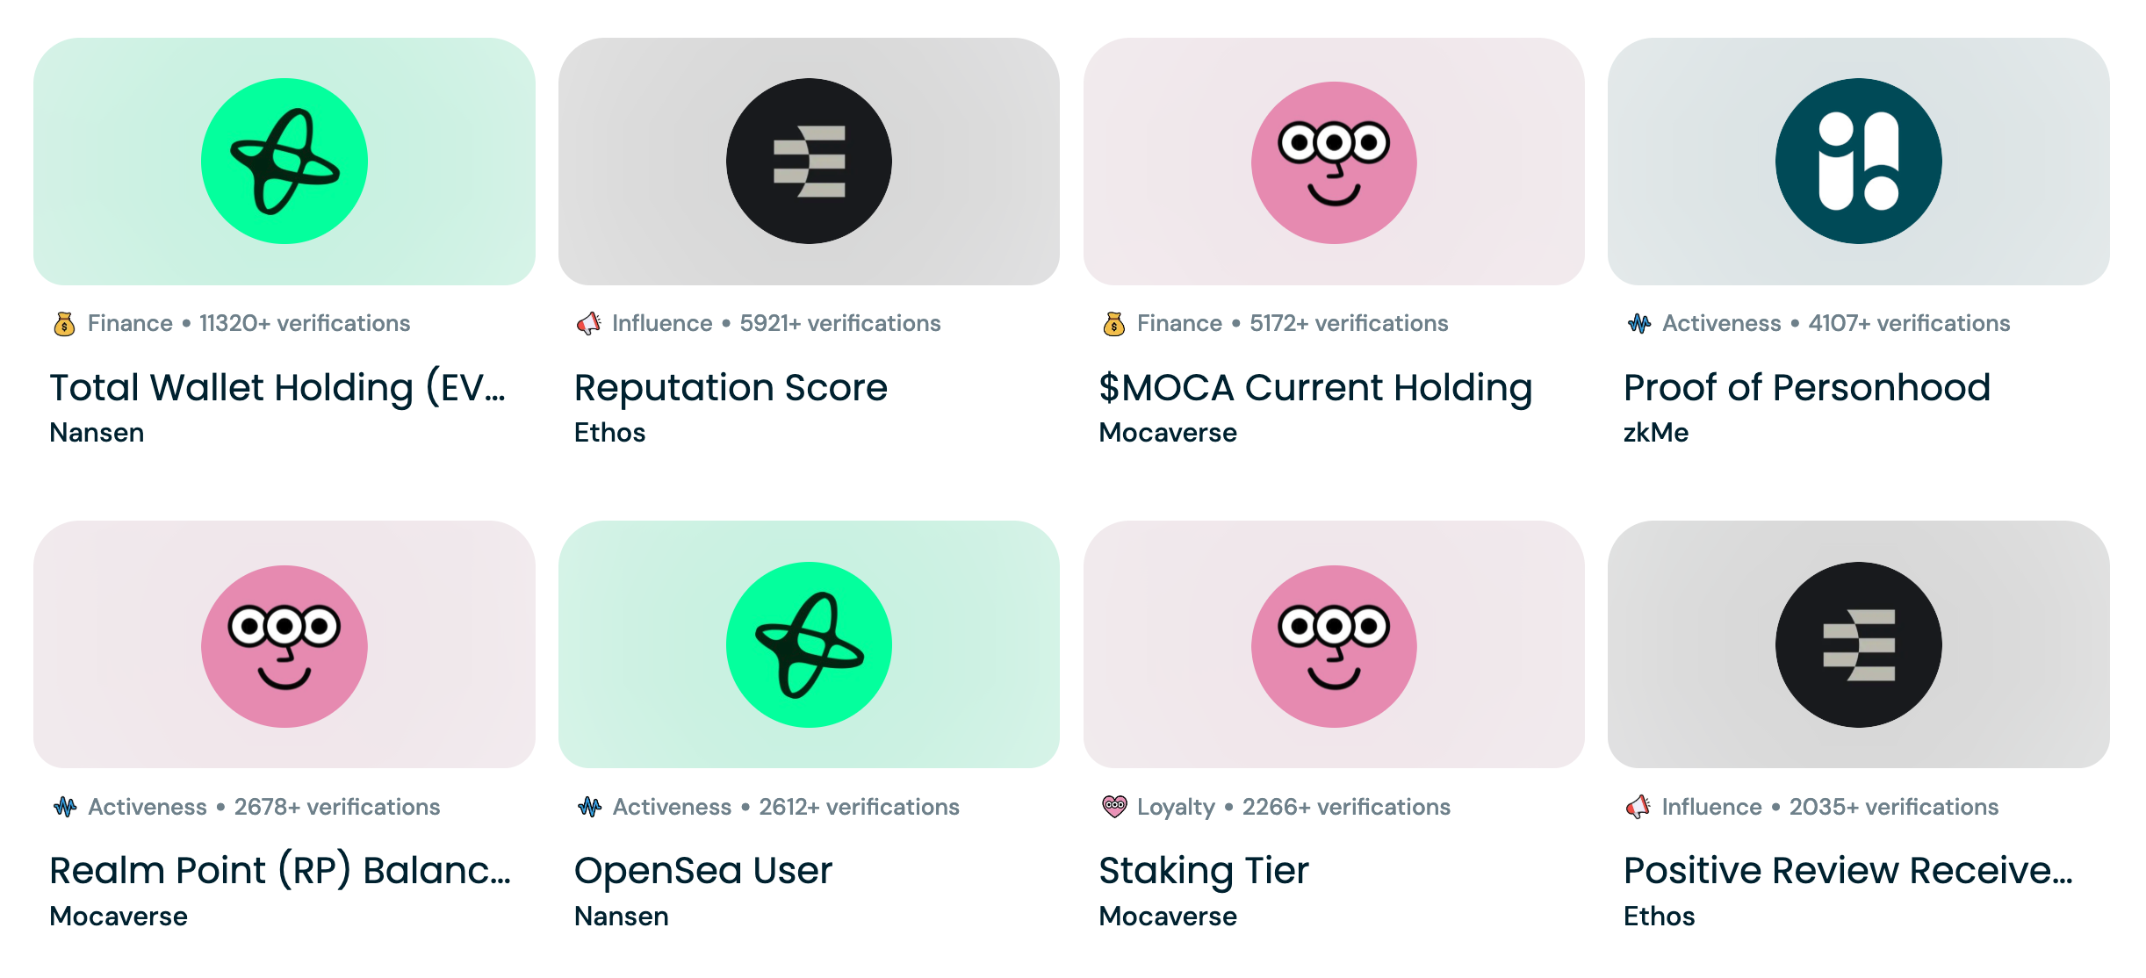2146x978 pixels.
Task: Open the Reputation Score credential
Action: coord(731,387)
